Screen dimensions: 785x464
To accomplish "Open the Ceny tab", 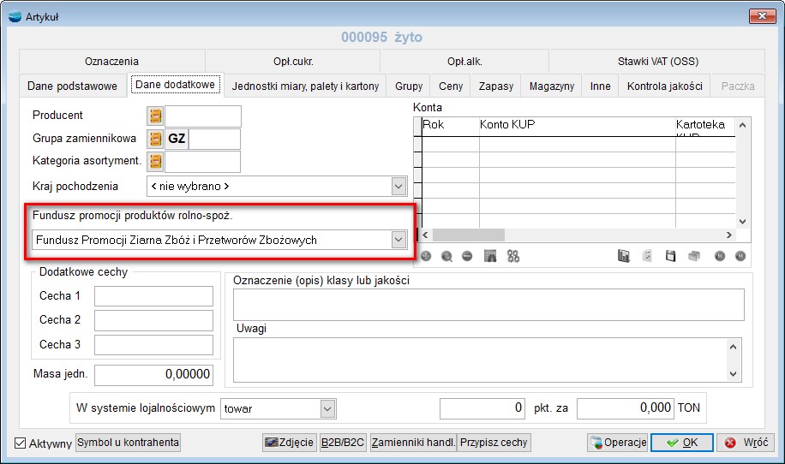I will pyautogui.click(x=451, y=86).
